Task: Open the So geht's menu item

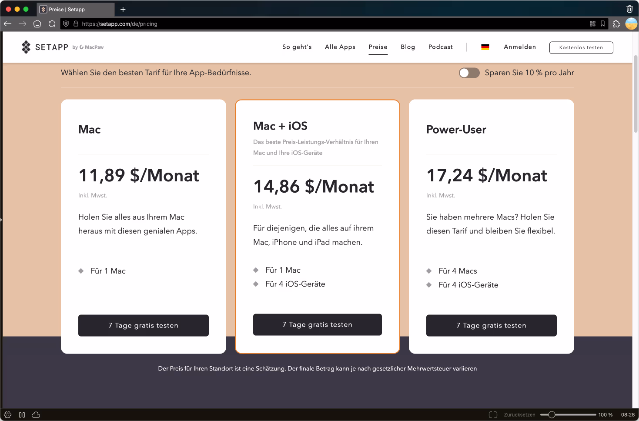Action: click(x=297, y=47)
